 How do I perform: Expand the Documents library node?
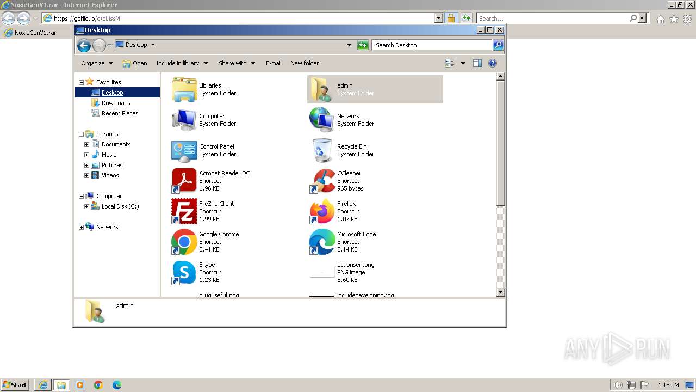tap(86, 144)
